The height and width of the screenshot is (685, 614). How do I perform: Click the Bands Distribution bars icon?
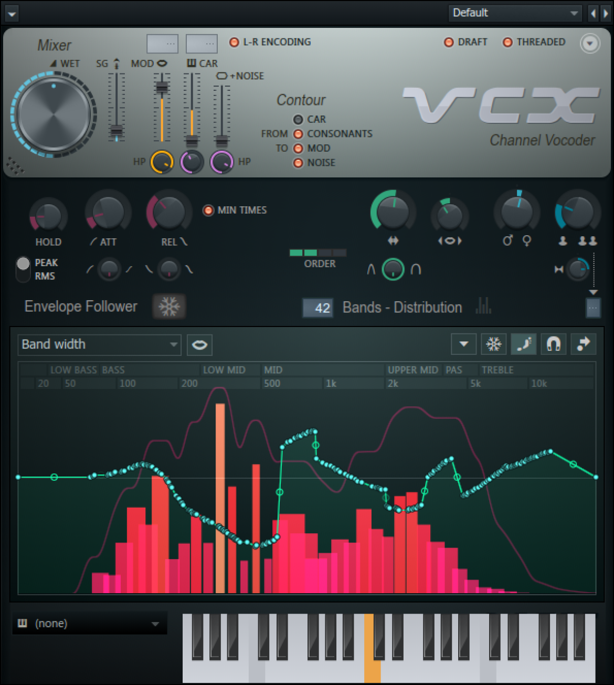tap(483, 305)
